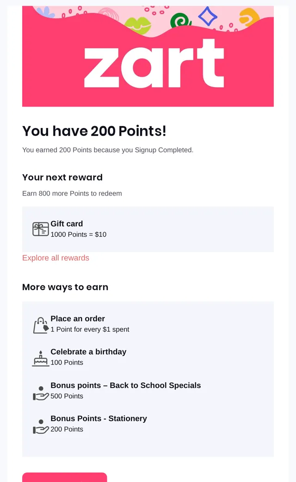Click the birthday cake icon

coord(41,358)
